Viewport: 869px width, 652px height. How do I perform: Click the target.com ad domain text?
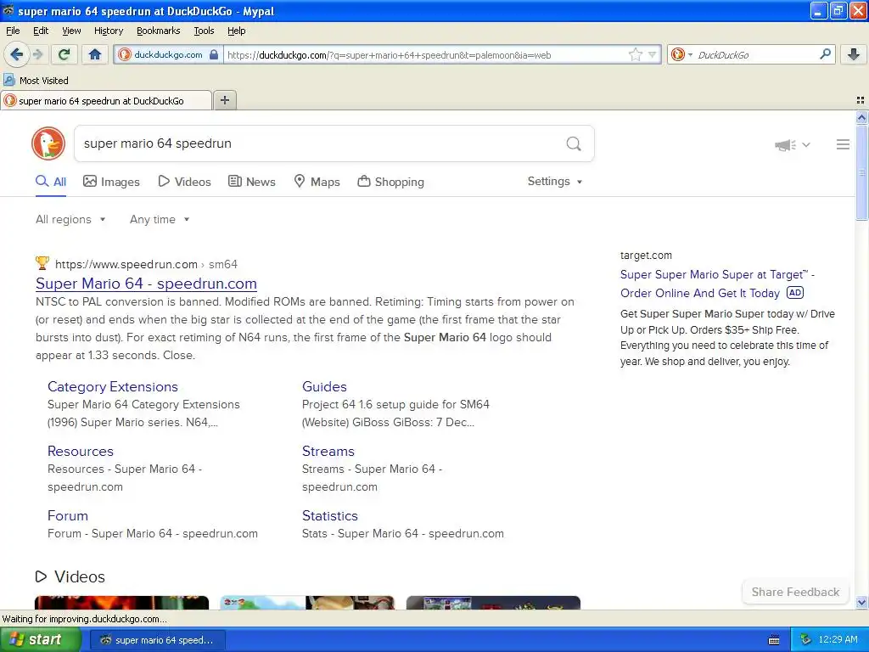(x=646, y=255)
